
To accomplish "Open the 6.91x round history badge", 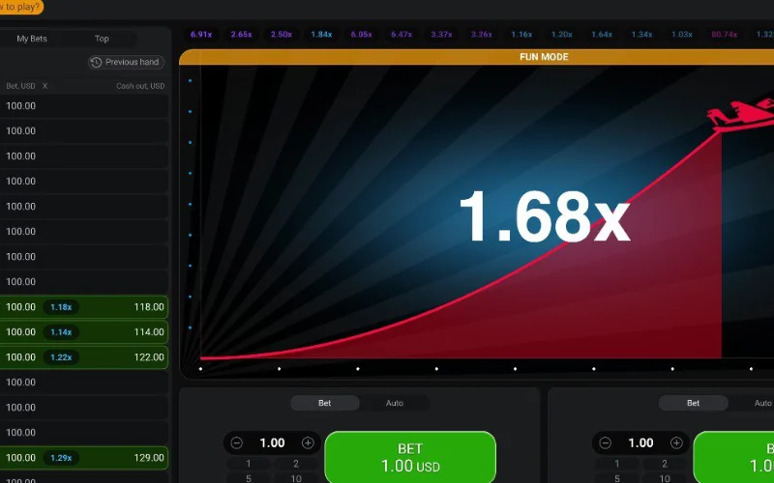I will pyautogui.click(x=201, y=35).
